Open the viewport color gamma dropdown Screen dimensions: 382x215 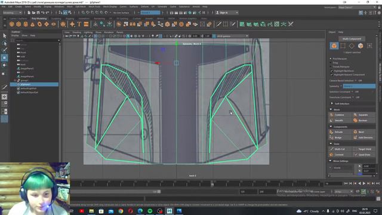[232, 36]
